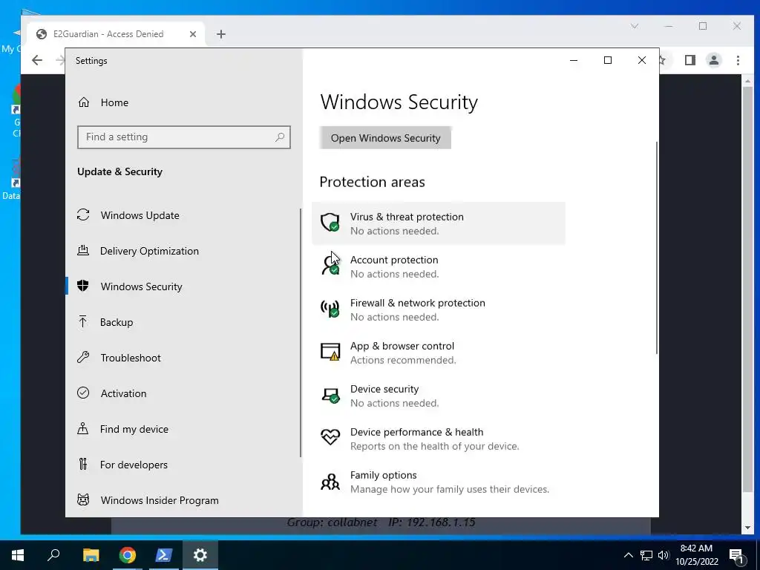760x570 pixels.
Task: Click the Find a setting search box
Action: [x=184, y=137]
